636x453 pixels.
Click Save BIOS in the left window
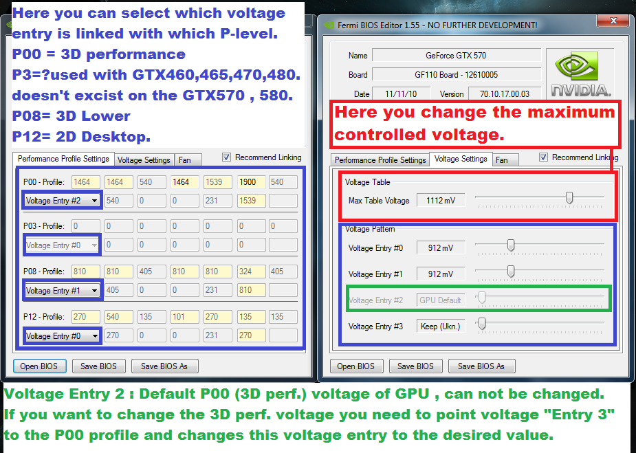click(98, 366)
